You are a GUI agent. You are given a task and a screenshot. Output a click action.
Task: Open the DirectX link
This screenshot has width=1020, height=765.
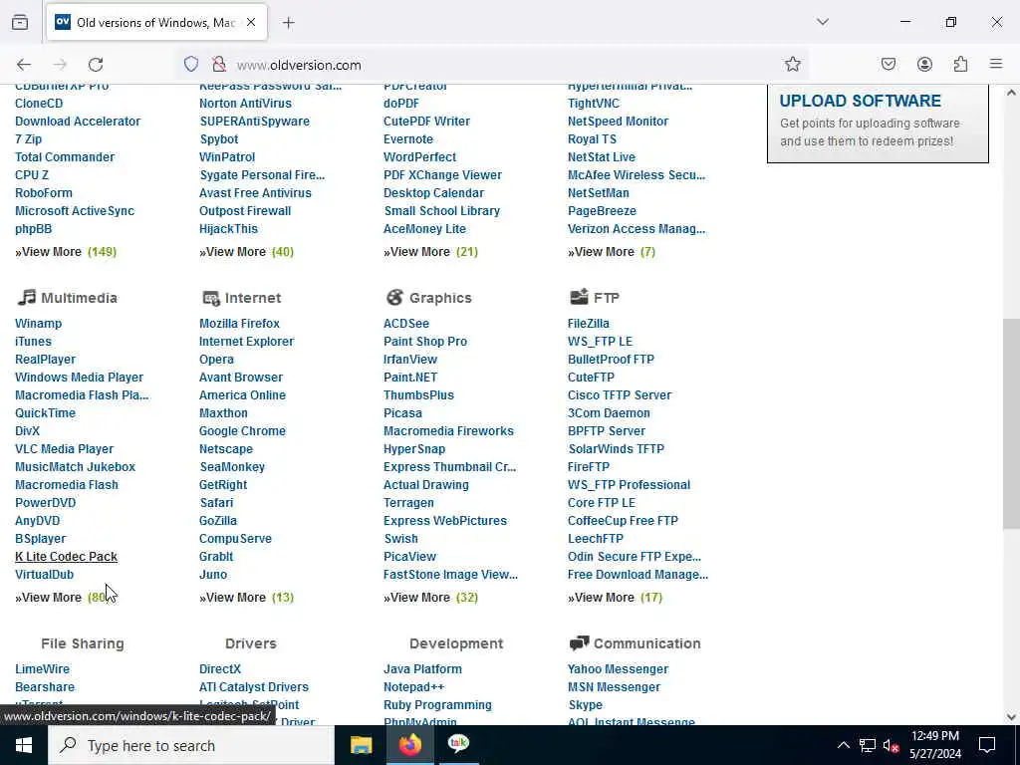tap(220, 669)
